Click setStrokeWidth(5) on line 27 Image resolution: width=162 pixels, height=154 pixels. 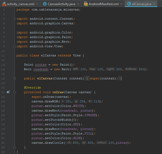[61, 120]
